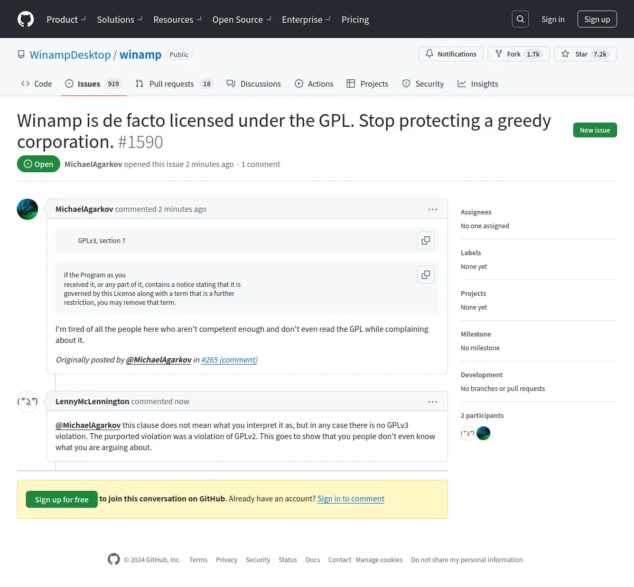The height and width of the screenshot is (587, 634).
Task: Fork the winamp repository
Action: pyautogui.click(x=518, y=54)
